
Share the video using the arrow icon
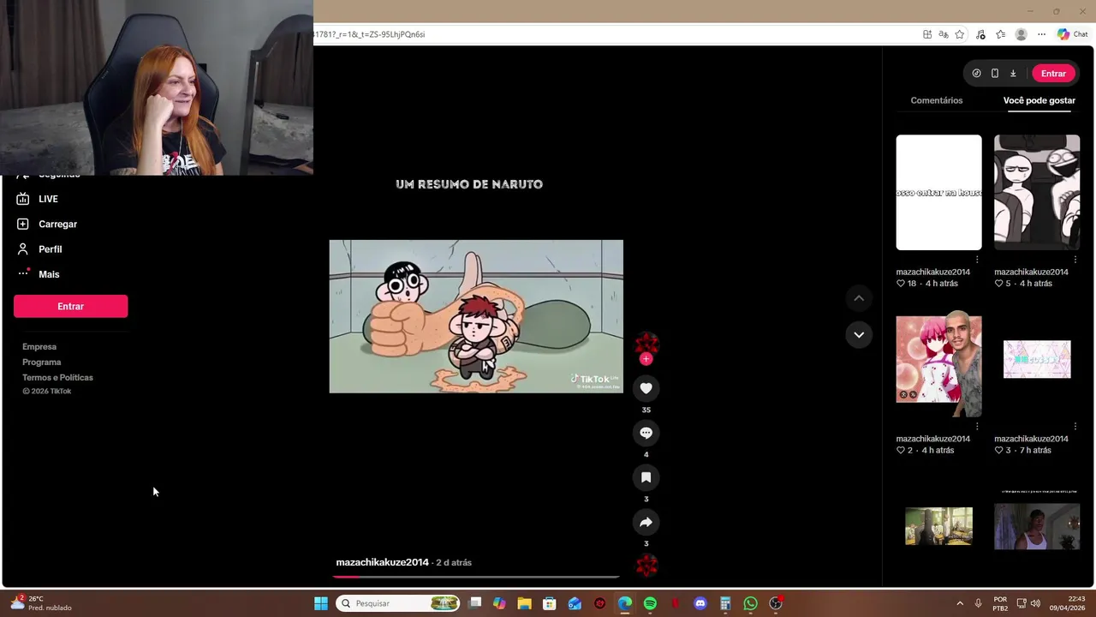pyautogui.click(x=646, y=522)
